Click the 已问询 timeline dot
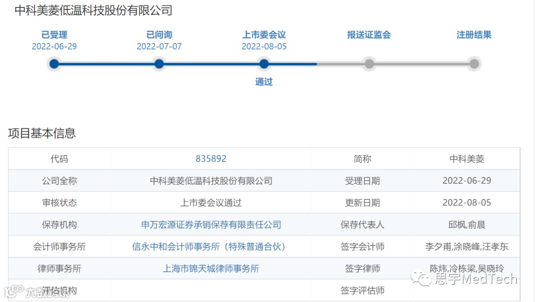The width and height of the screenshot is (535, 302). [x=159, y=64]
